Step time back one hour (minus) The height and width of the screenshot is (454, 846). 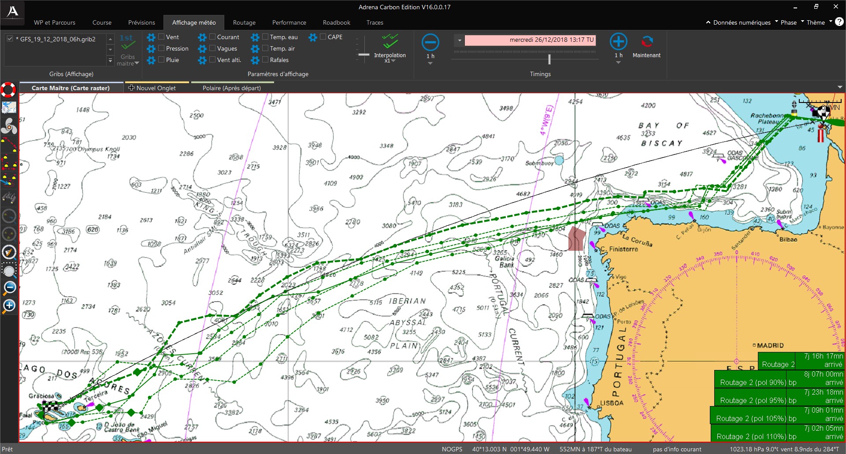pos(430,42)
